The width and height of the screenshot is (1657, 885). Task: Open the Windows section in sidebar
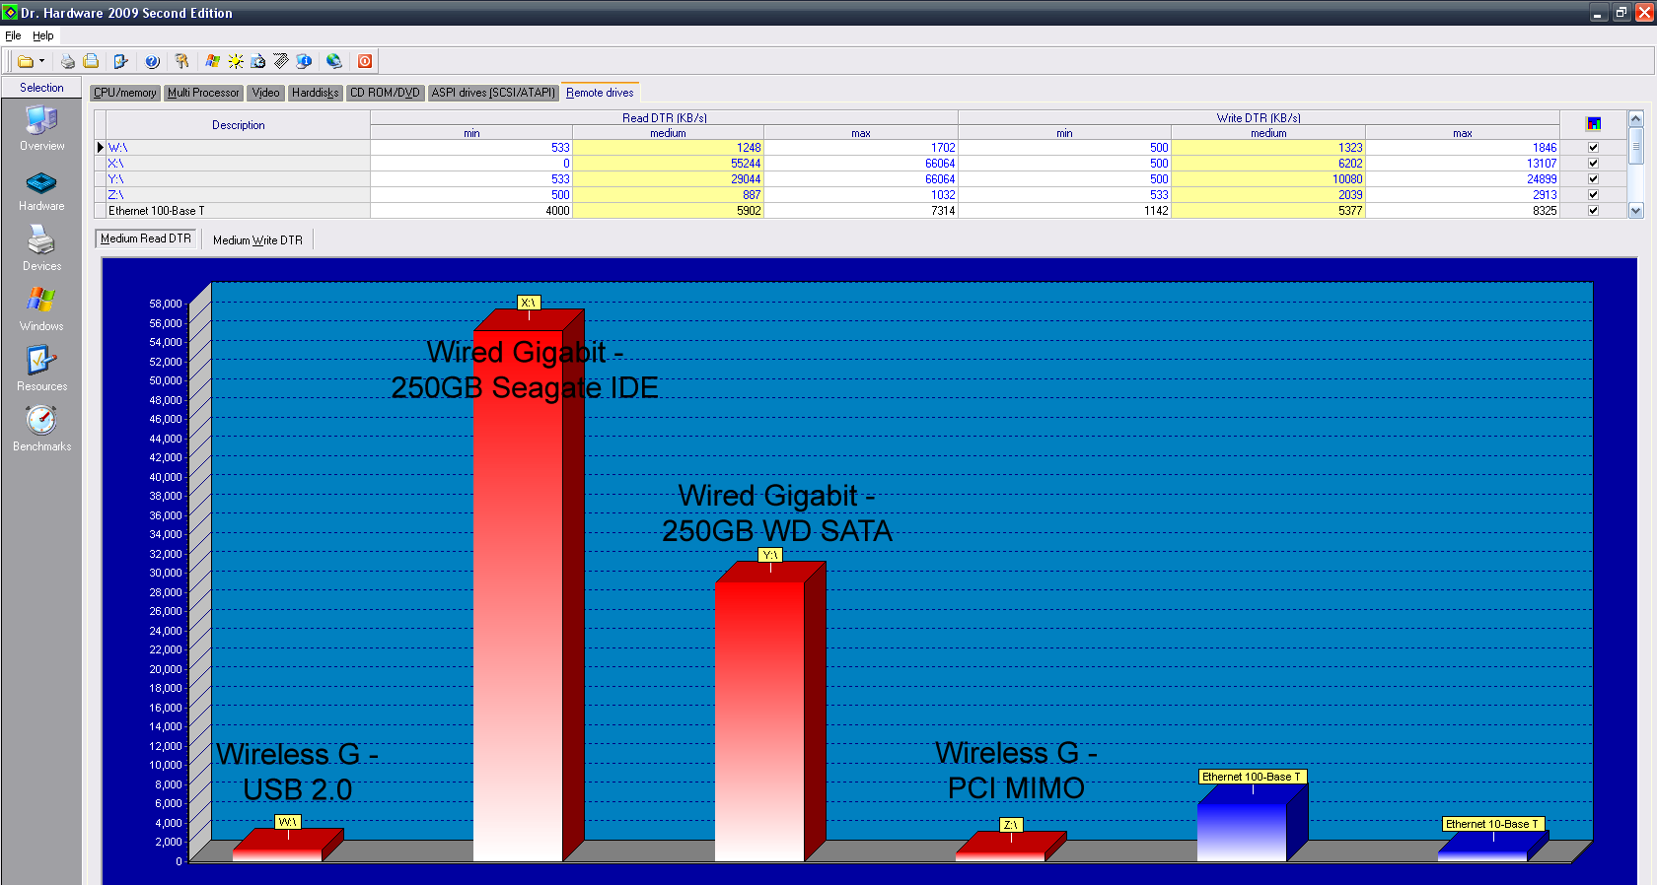[x=41, y=308]
